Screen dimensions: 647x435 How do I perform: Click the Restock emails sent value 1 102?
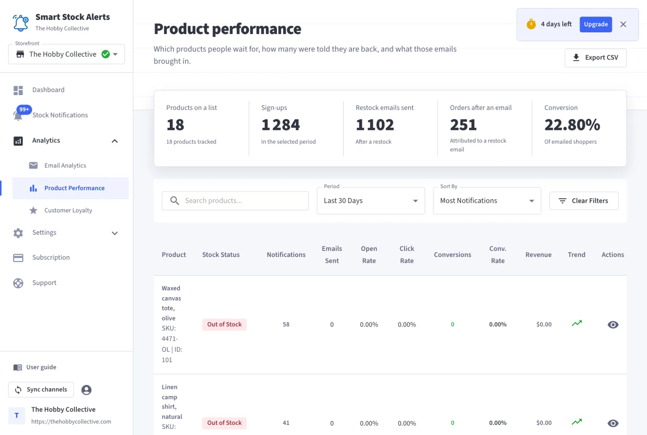point(375,125)
